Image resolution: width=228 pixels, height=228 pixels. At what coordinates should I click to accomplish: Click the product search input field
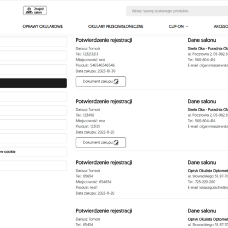(177, 11)
